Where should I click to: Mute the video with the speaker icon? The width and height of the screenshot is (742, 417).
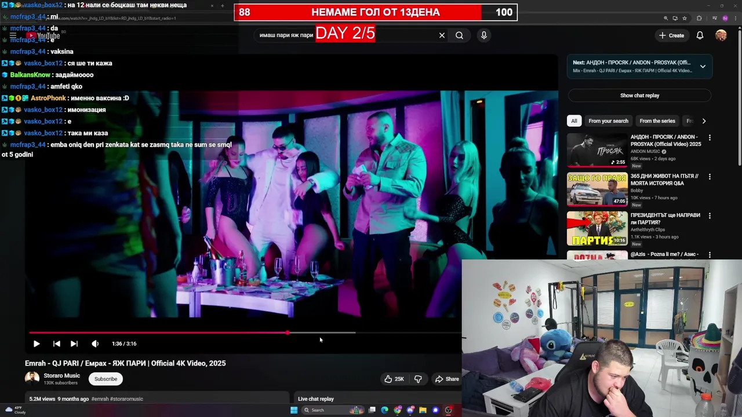pos(95,343)
